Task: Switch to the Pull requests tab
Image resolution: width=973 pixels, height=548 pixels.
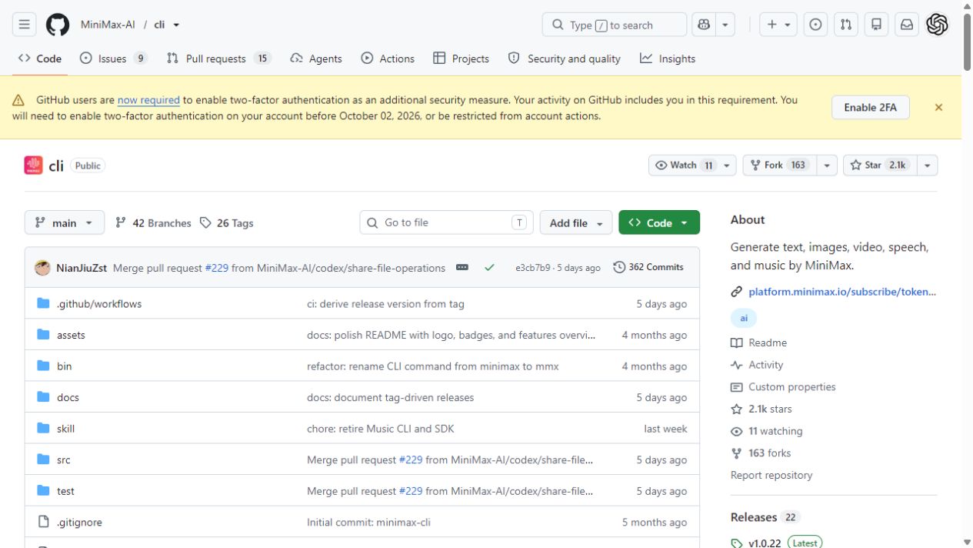Action: tap(219, 58)
